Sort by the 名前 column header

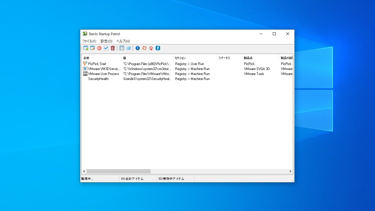coord(101,58)
